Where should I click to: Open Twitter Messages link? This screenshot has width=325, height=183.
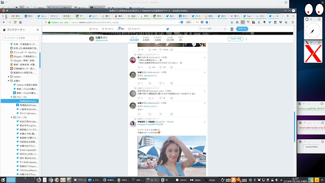pyautogui.click(x=134, y=29)
